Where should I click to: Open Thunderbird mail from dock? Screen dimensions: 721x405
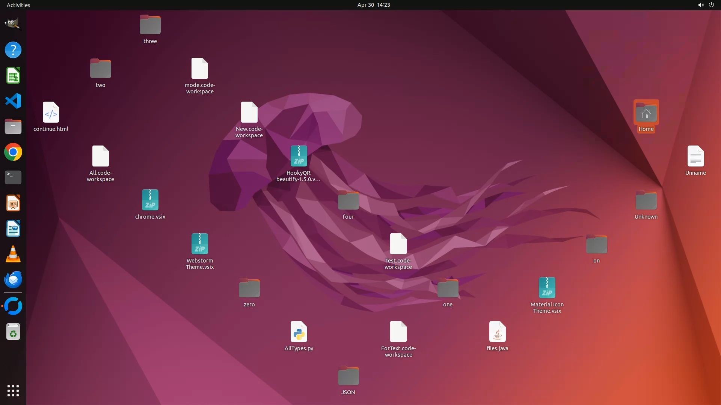coord(13,280)
